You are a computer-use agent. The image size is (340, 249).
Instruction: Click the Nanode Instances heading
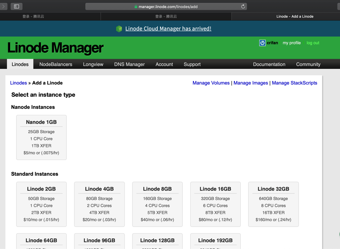coord(33,107)
